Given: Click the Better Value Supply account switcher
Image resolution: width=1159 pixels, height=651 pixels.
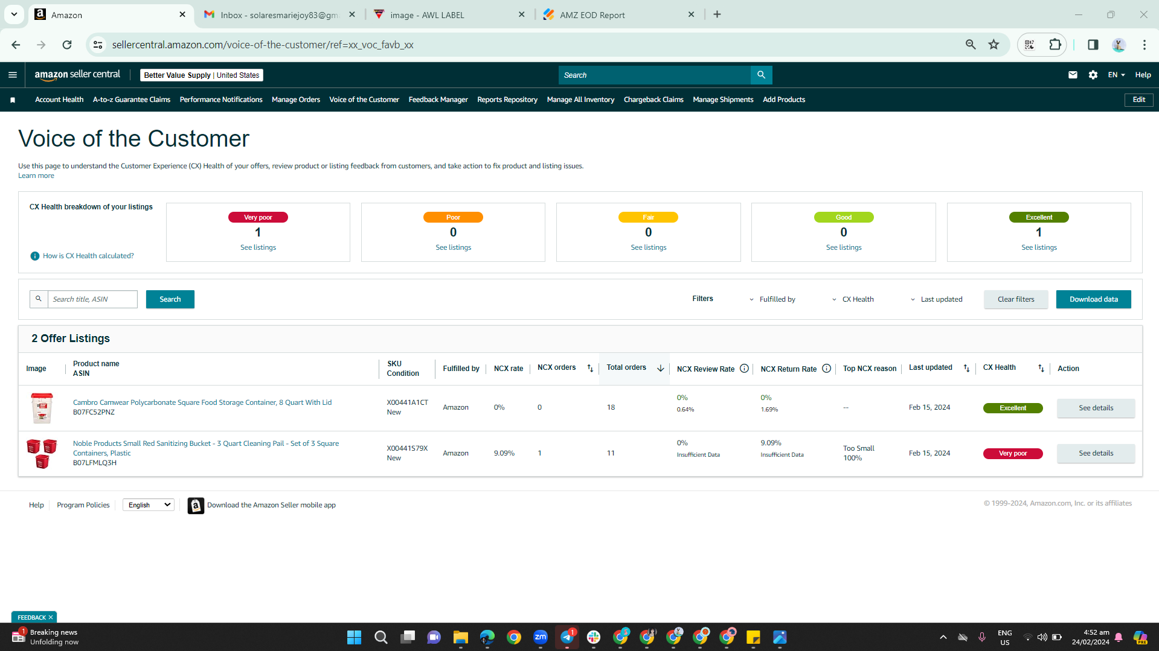Looking at the screenshot, I should tap(202, 75).
